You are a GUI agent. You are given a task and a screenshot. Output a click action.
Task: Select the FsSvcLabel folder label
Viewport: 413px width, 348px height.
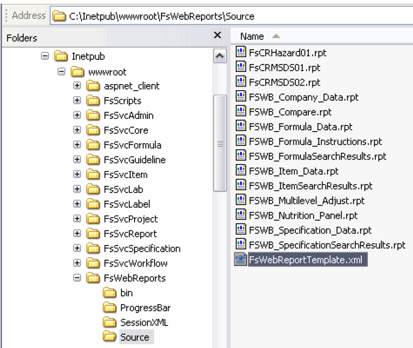(x=127, y=204)
